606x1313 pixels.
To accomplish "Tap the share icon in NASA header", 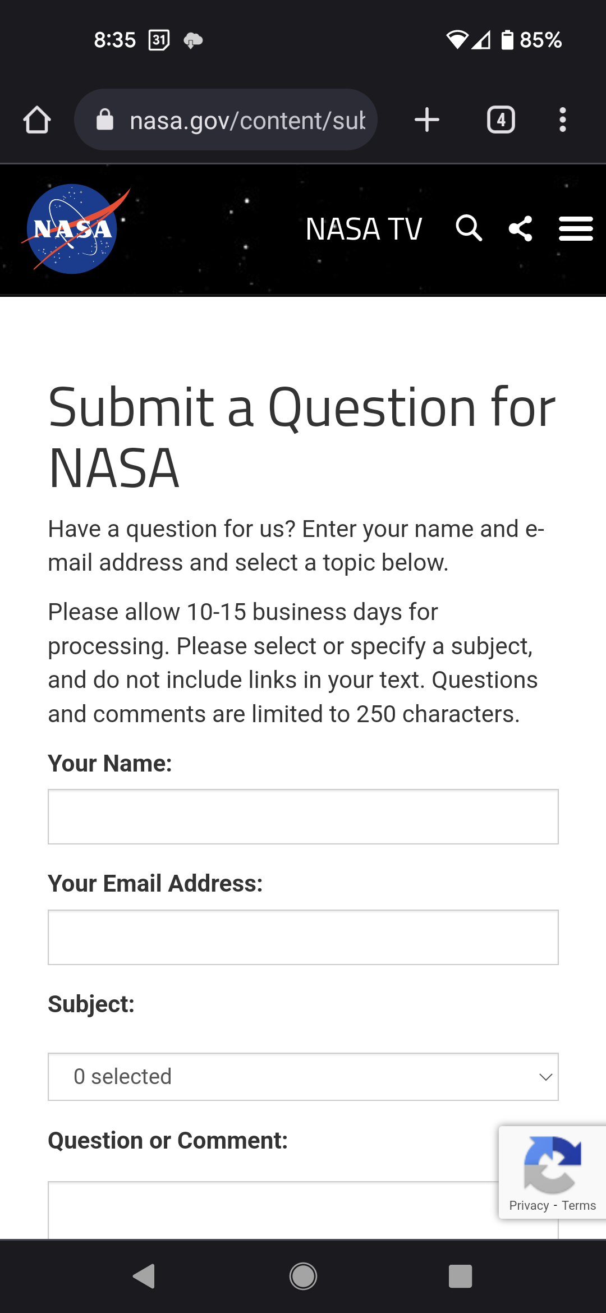I will 520,228.
